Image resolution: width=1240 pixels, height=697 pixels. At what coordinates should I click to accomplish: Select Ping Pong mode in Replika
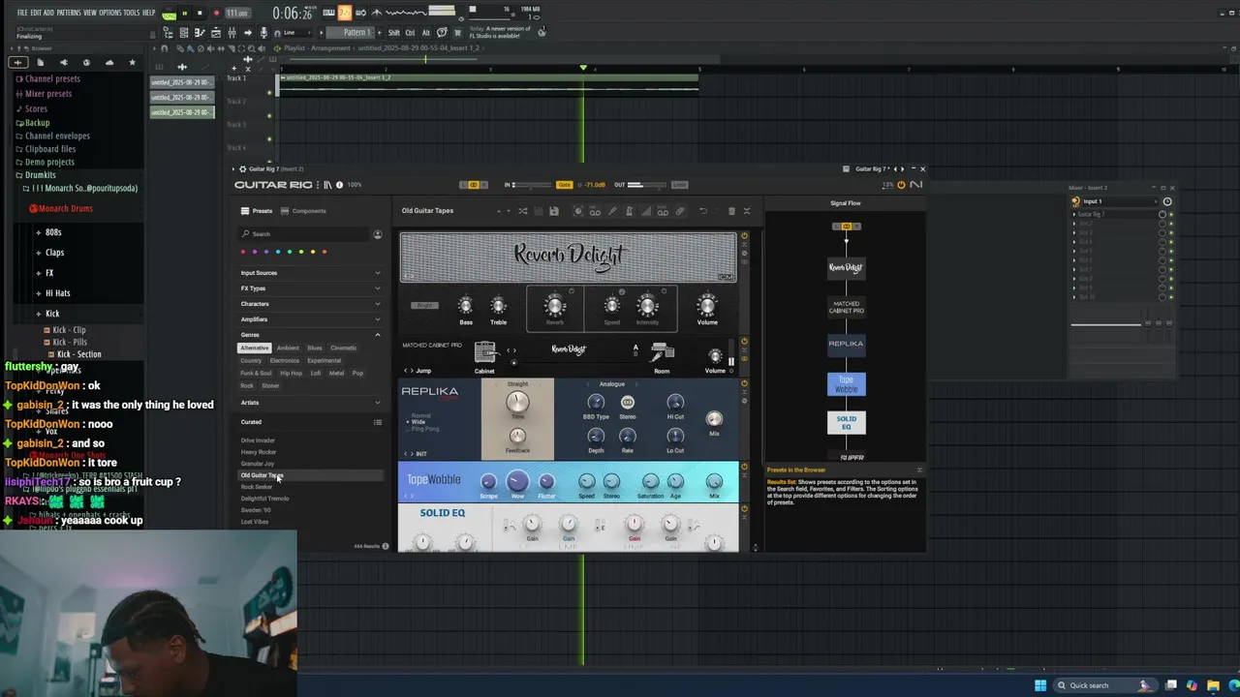click(424, 429)
